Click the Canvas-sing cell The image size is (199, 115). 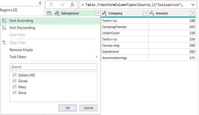[125, 45]
